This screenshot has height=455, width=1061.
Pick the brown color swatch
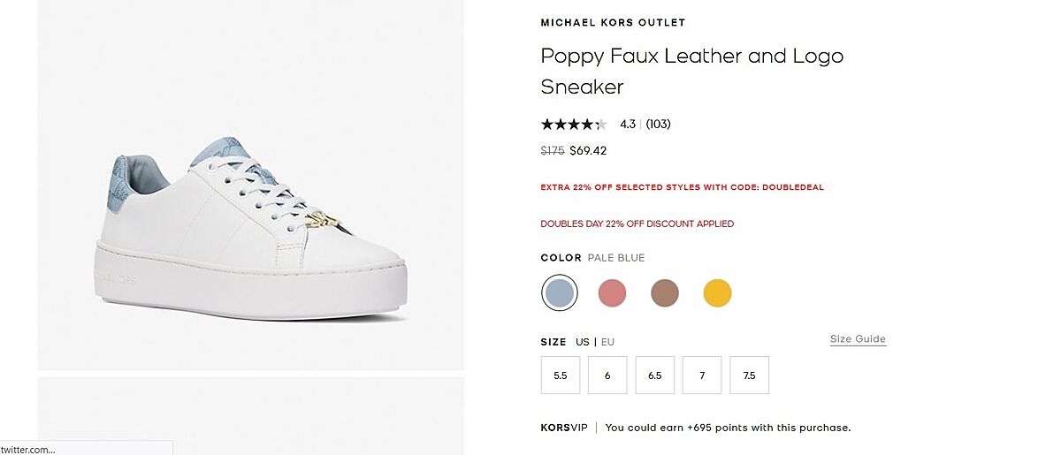(665, 292)
